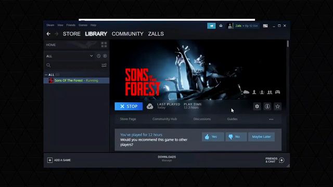Viewport: 333px width, 187px height.
Task: Click No thumbs-down recommendation
Action: pos(236,137)
